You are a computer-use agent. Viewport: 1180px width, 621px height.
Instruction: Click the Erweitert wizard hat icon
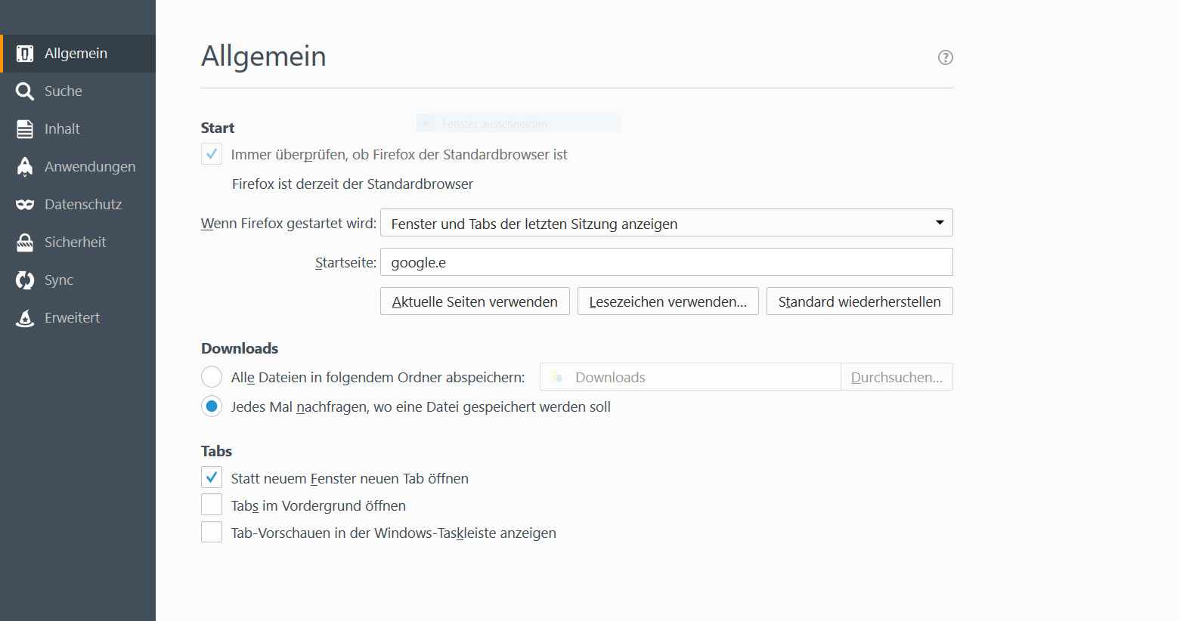pyautogui.click(x=25, y=318)
